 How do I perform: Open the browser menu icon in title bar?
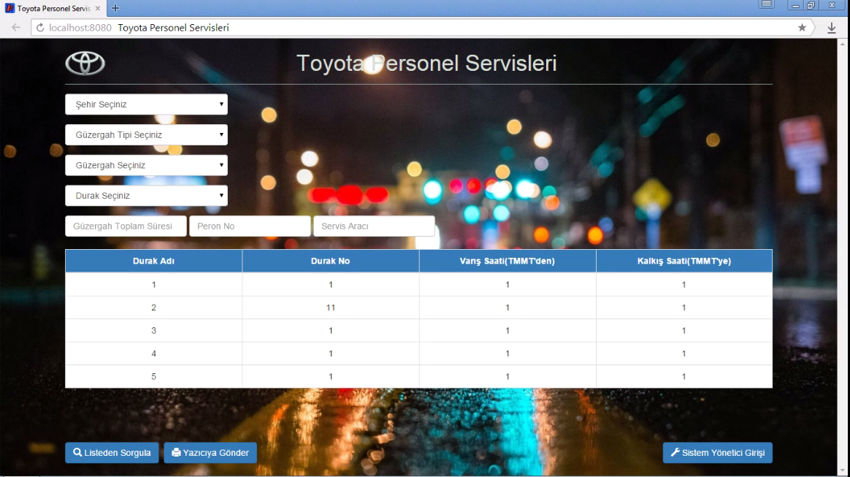[767, 4]
